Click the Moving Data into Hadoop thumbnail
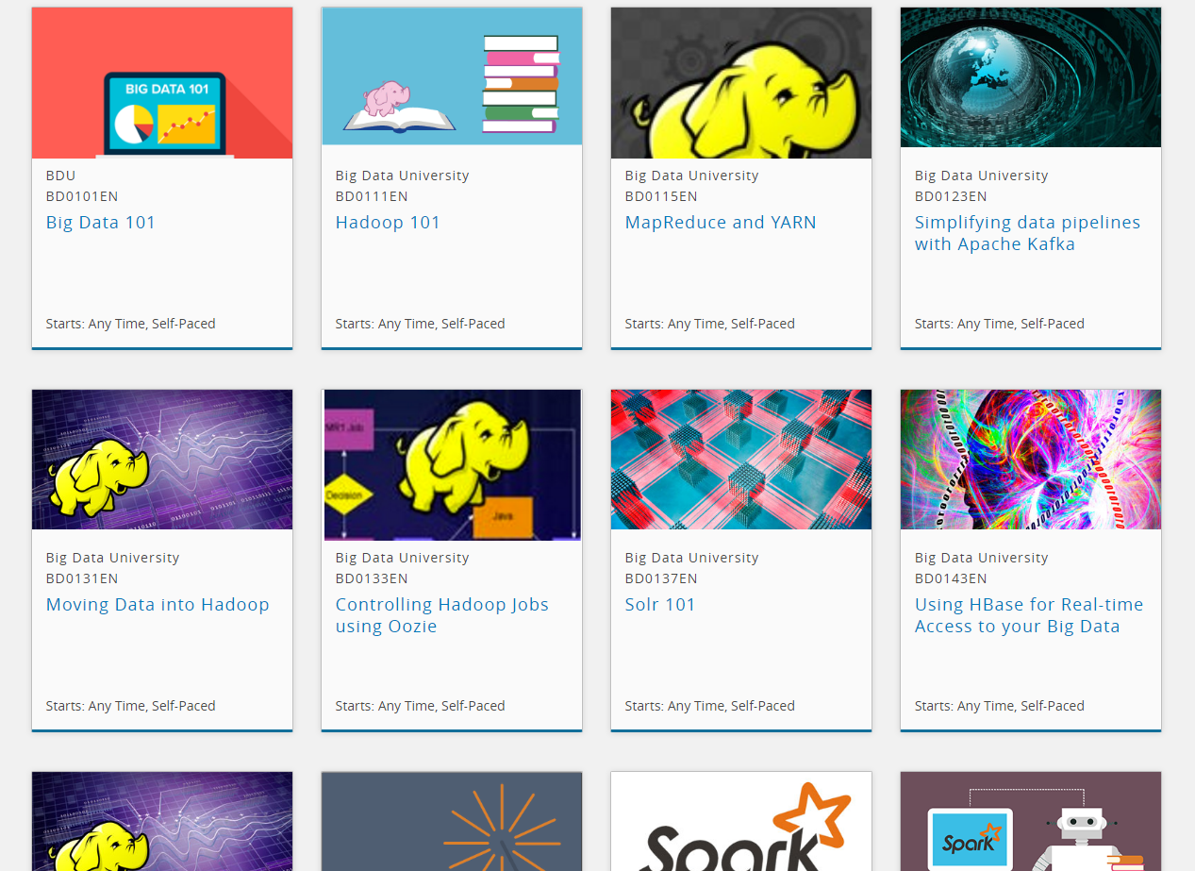 pyautogui.click(x=162, y=460)
